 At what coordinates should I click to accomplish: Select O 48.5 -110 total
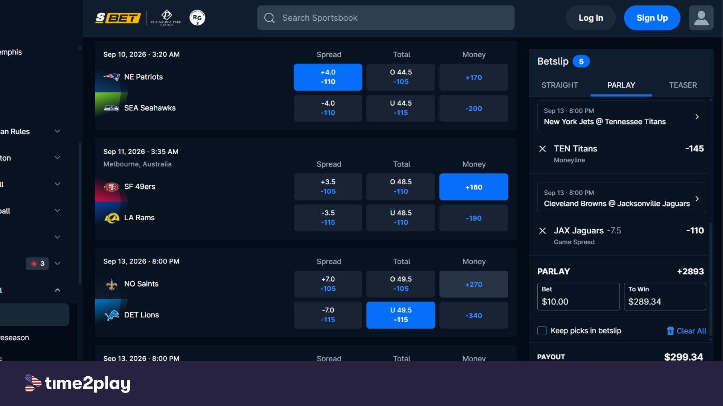click(x=401, y=187)
